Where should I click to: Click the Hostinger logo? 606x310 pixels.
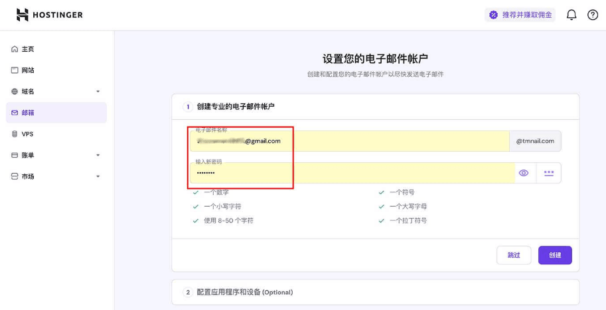[x=50, y=15]
